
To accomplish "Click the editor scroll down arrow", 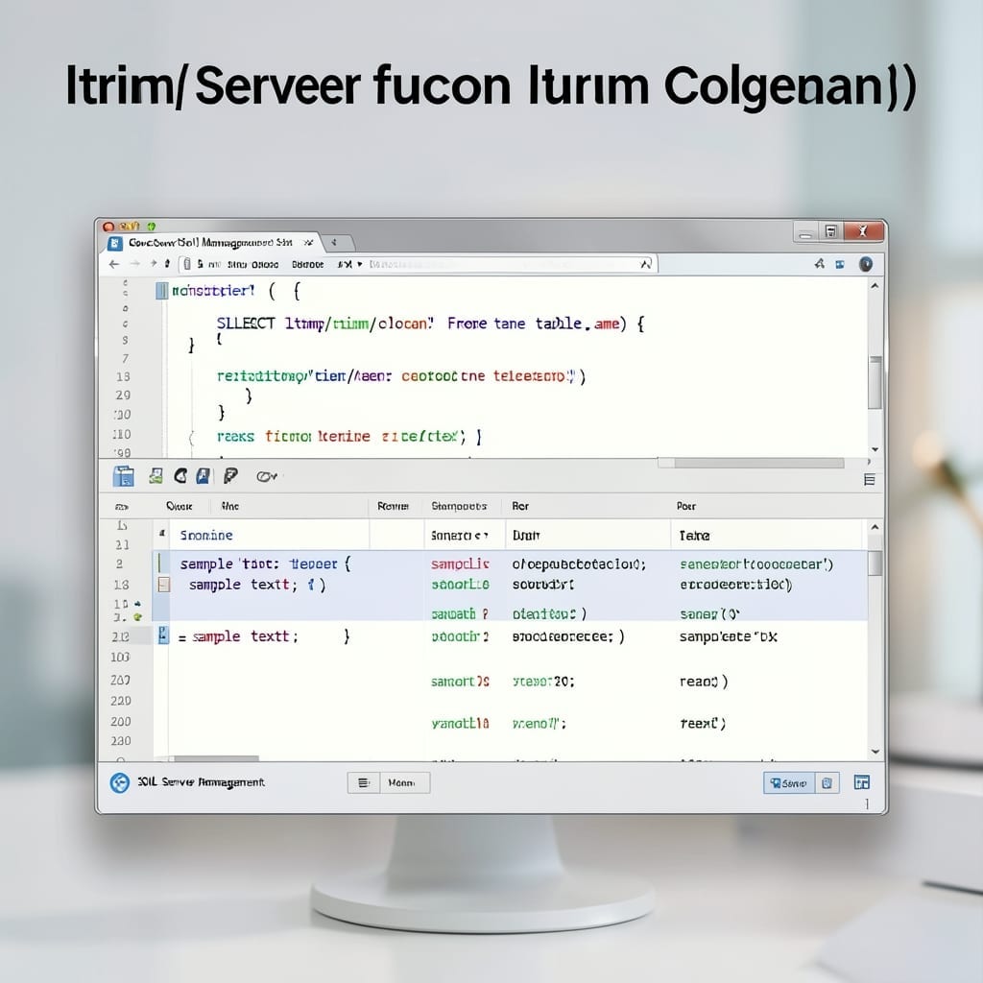I will (875, 449).
